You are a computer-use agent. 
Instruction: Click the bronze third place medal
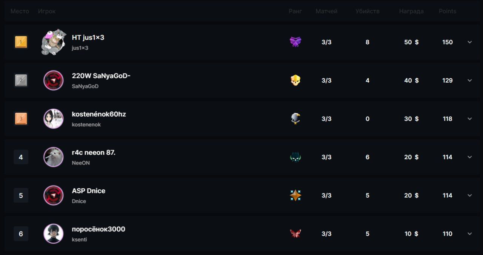coord(21,119)
